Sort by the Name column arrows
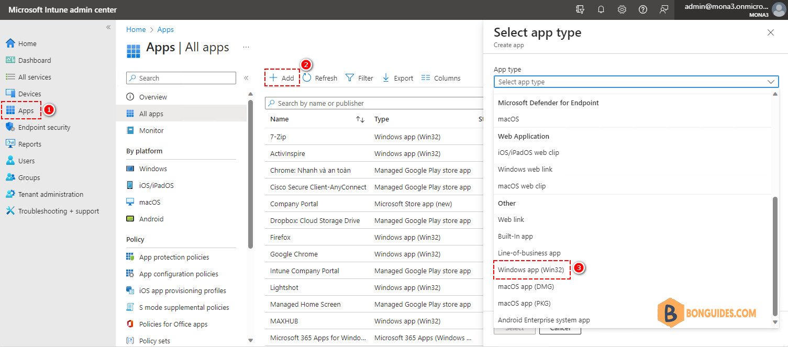 click(360, 119)
